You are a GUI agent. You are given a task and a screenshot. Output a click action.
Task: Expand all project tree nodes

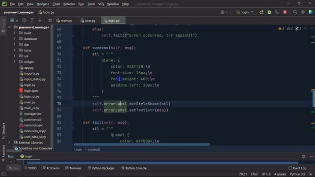tap(32, 20)
